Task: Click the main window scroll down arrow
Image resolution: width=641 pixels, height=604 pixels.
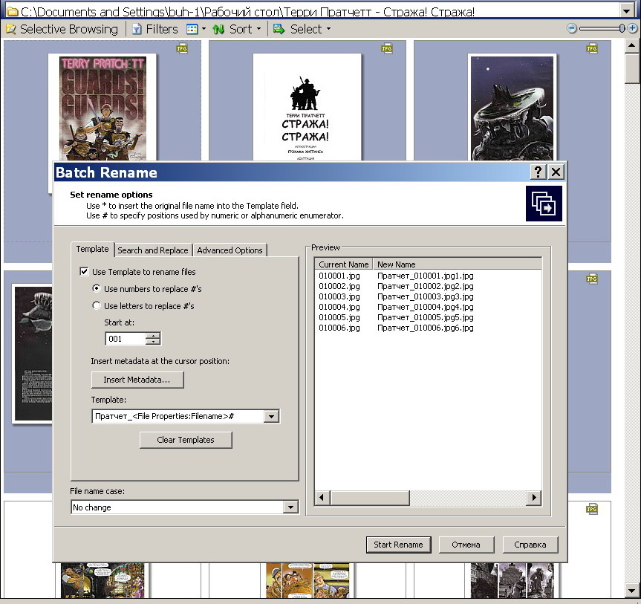Action: click(631, 591)
